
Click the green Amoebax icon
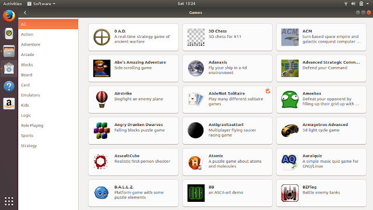[290, 100]
